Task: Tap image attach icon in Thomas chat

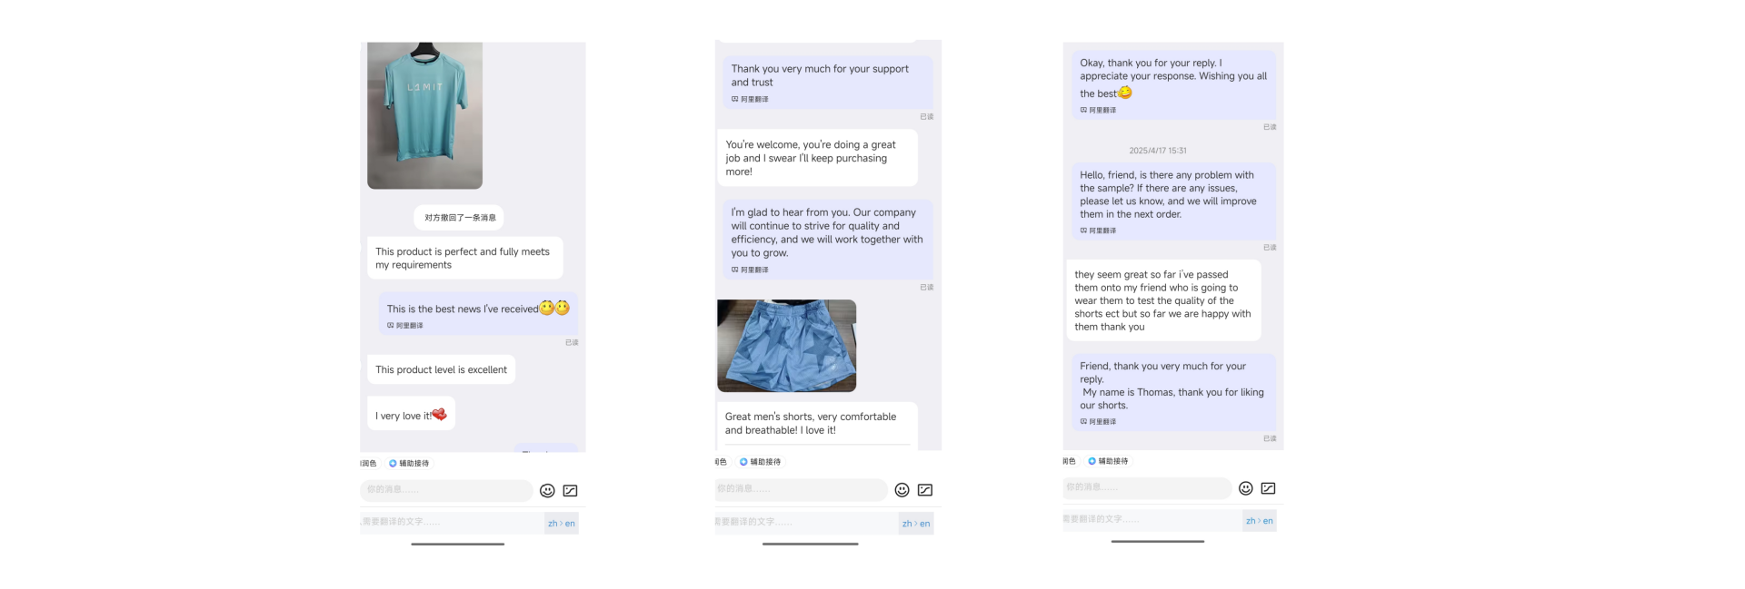Action: coord(1269,488)
